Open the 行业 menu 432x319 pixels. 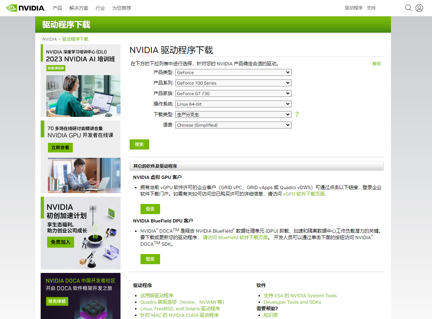pyautogui.click(x=100, y=8)
